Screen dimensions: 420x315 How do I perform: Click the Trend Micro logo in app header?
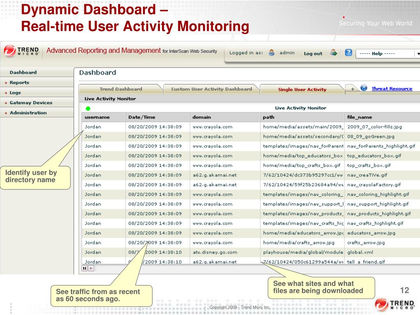[x=21, y=50]
